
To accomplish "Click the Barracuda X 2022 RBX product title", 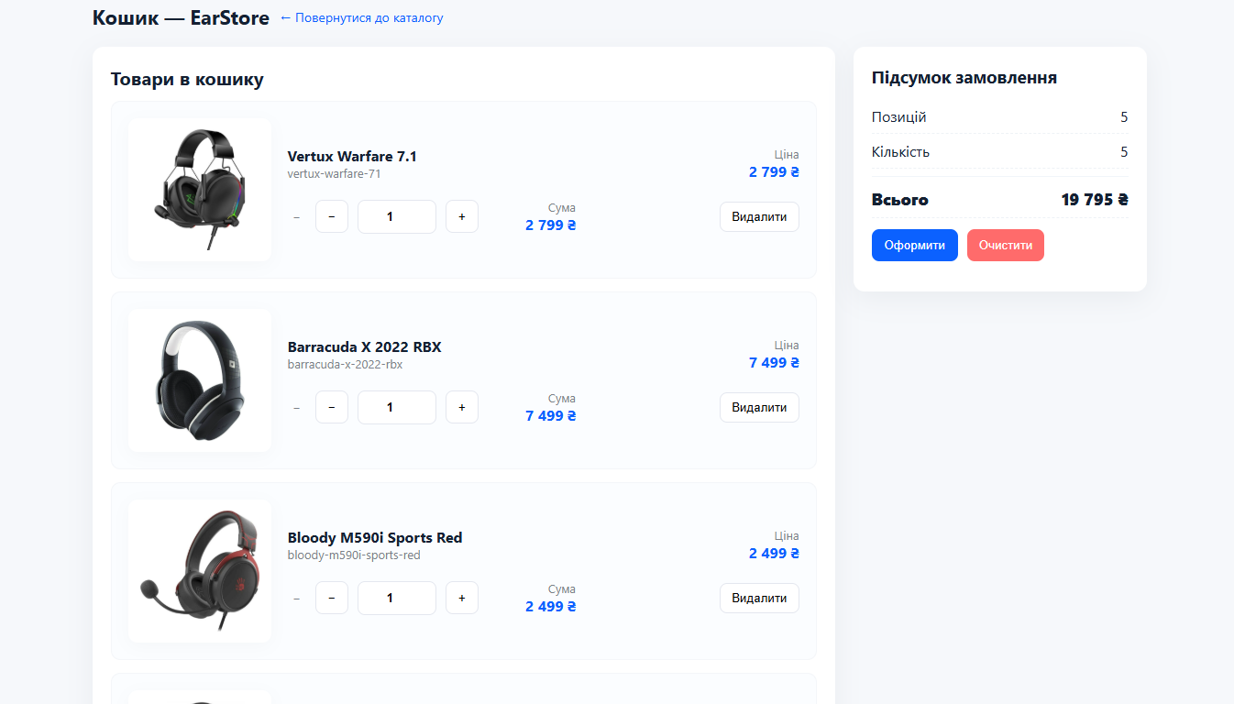I will point(365,346).
